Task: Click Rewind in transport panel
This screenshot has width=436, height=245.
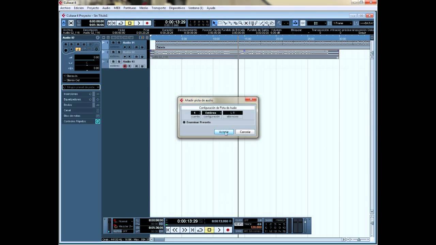Action: [x=175, y=230]
